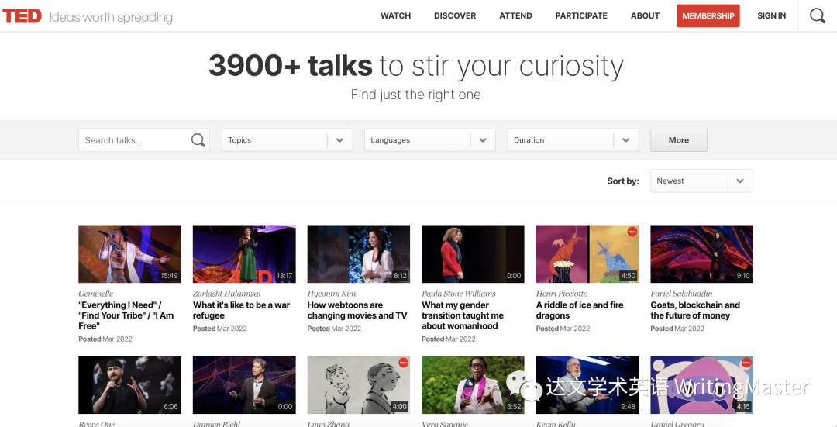837x427 pixels.
Task: Click the red badge on the Daniel Gregory thumbnail
Action: [746, 363]
